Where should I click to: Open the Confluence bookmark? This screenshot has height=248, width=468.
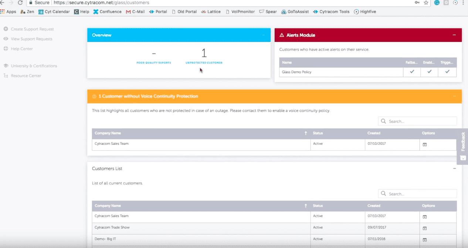pyautogui.click(x=107, y=12)
